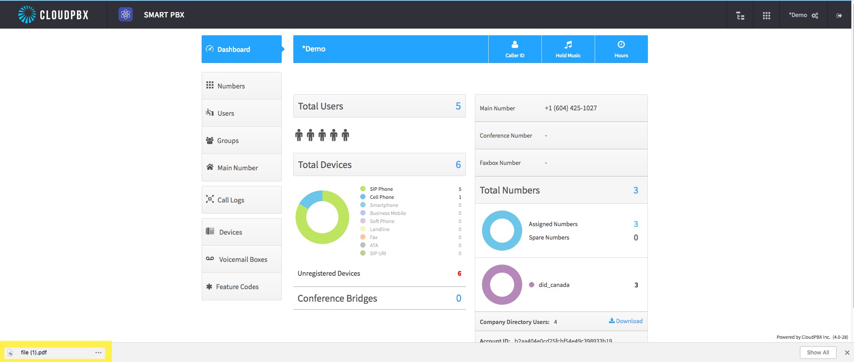Open the account tree icon in header

[740, 16]
